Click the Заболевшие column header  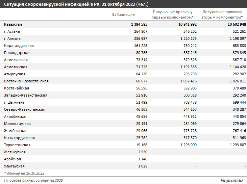coord(123,15)
